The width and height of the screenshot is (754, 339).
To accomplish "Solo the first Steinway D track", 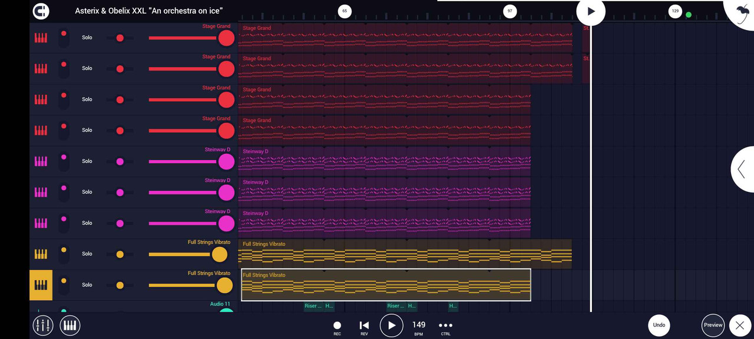I will tap(87, 161).
